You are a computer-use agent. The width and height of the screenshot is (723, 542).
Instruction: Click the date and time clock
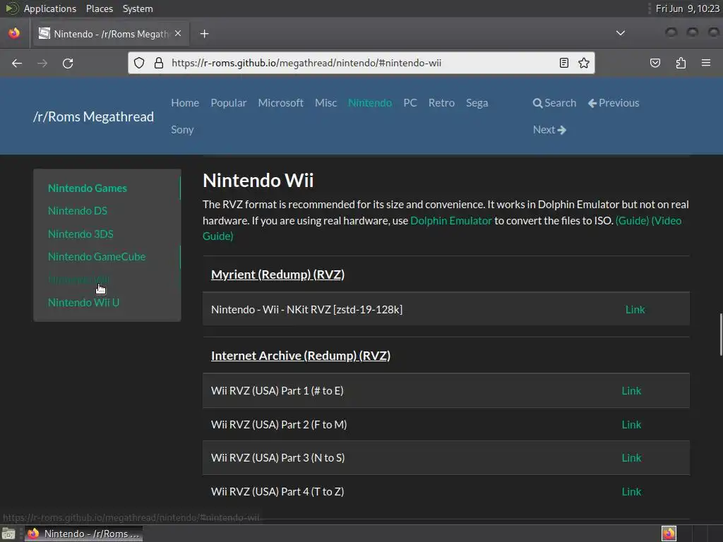tap(687, 8)
